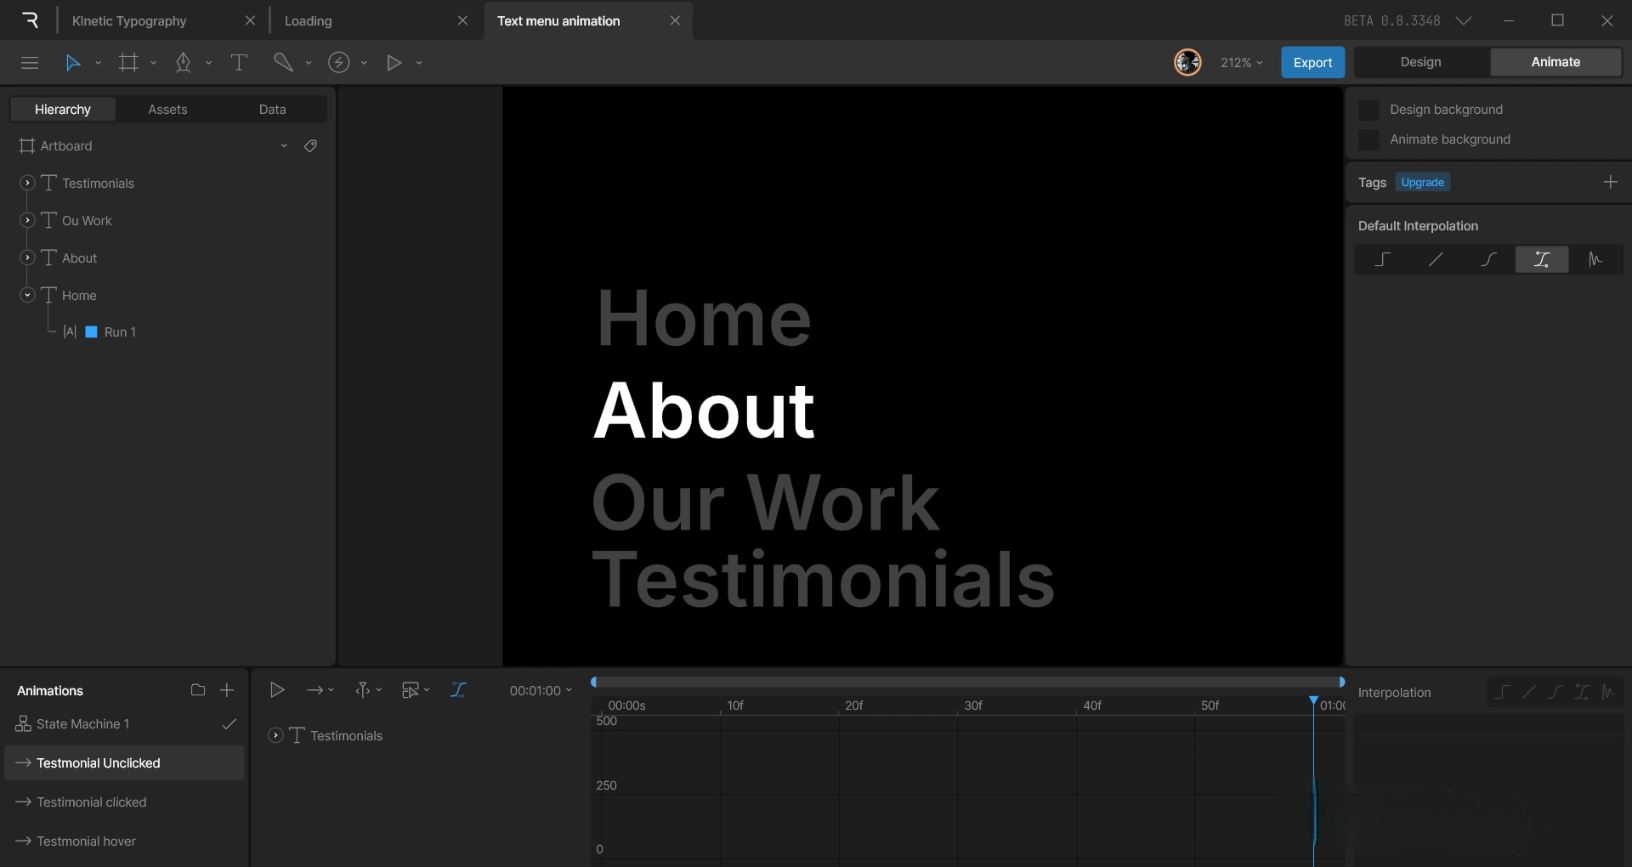Screen dimensions: 1632x867
Task: Click the Run 1 blue color swatch
Action: [x=92, y=331]
